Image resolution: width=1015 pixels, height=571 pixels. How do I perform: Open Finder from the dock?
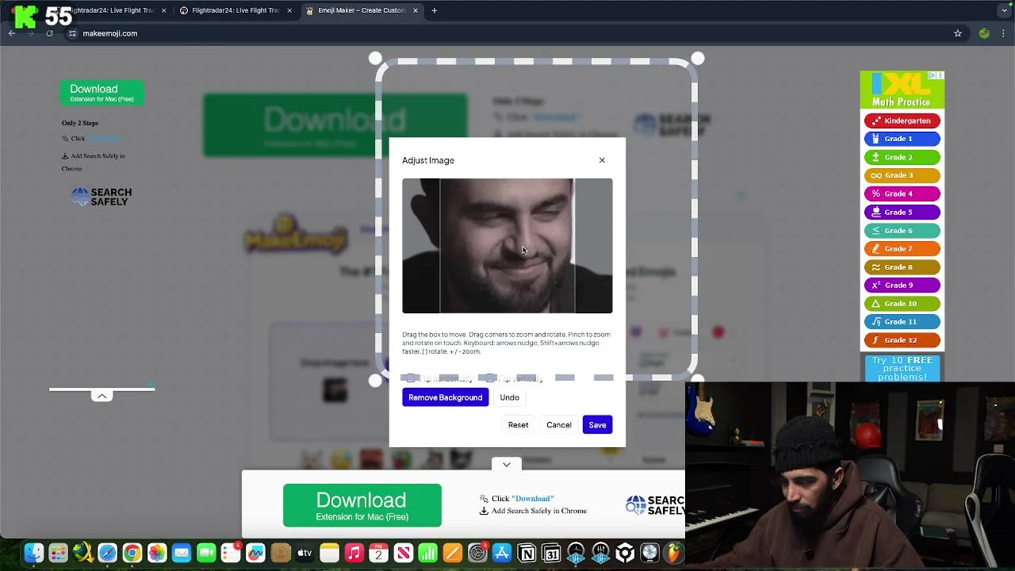[x=33, y=553]
